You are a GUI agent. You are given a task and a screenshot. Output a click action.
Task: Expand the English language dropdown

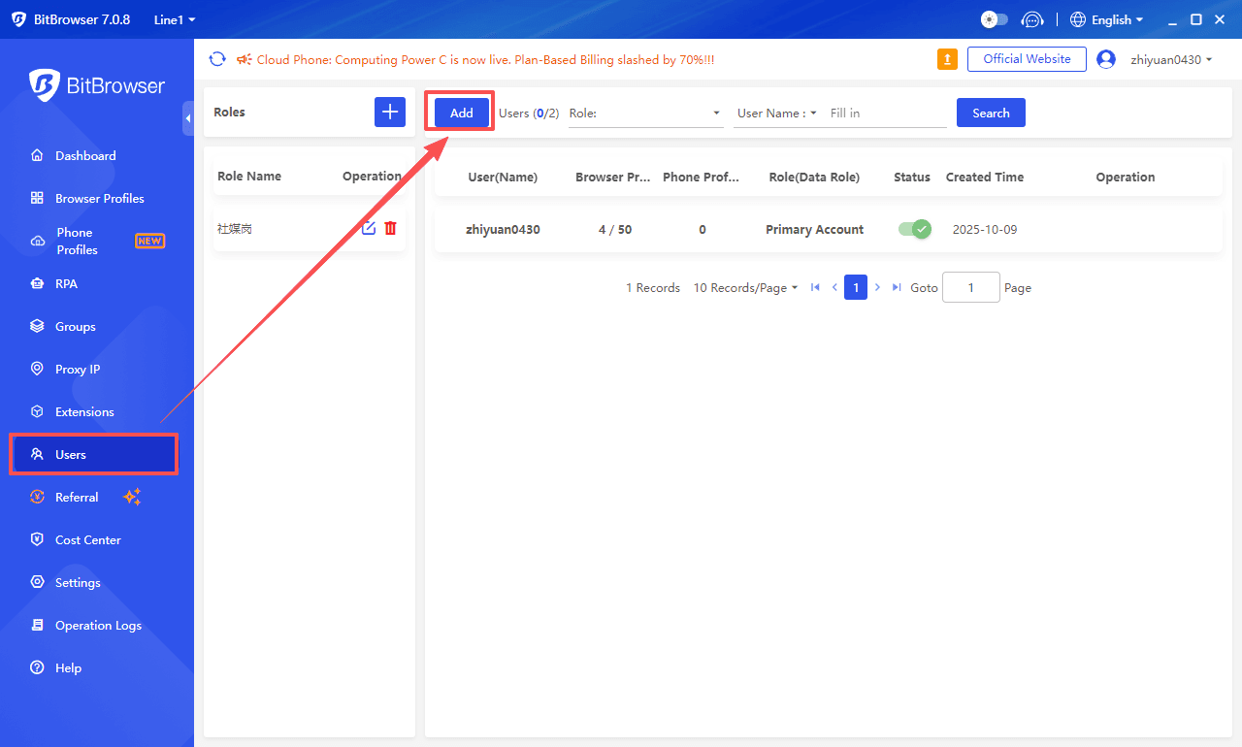[1107, 19]
